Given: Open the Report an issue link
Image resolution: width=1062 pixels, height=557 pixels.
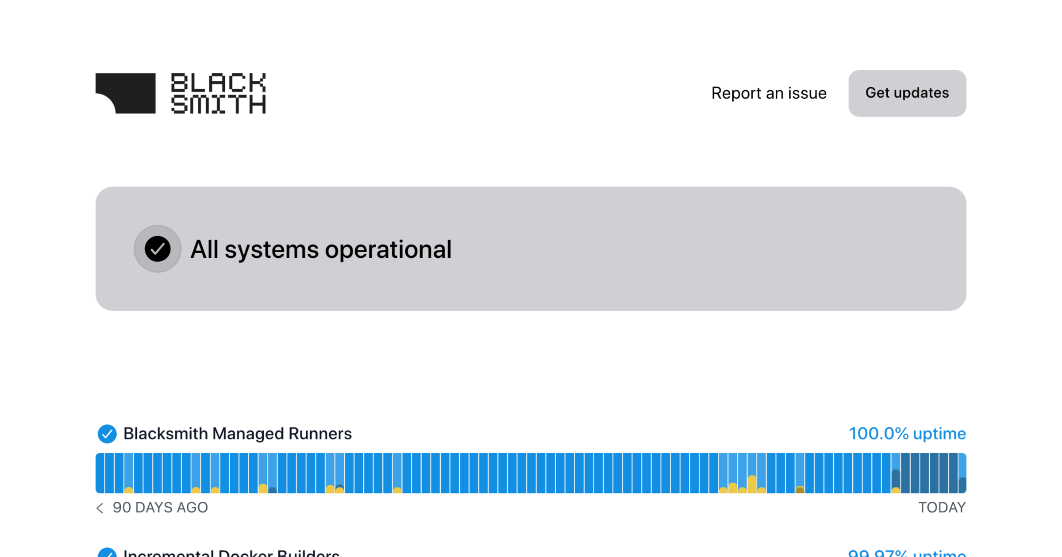Looking at the screenshot, I should click(x=769, y=93).
